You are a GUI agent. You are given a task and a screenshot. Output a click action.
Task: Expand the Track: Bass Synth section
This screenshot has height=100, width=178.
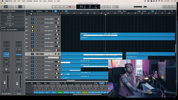click(x=2, y=30)
